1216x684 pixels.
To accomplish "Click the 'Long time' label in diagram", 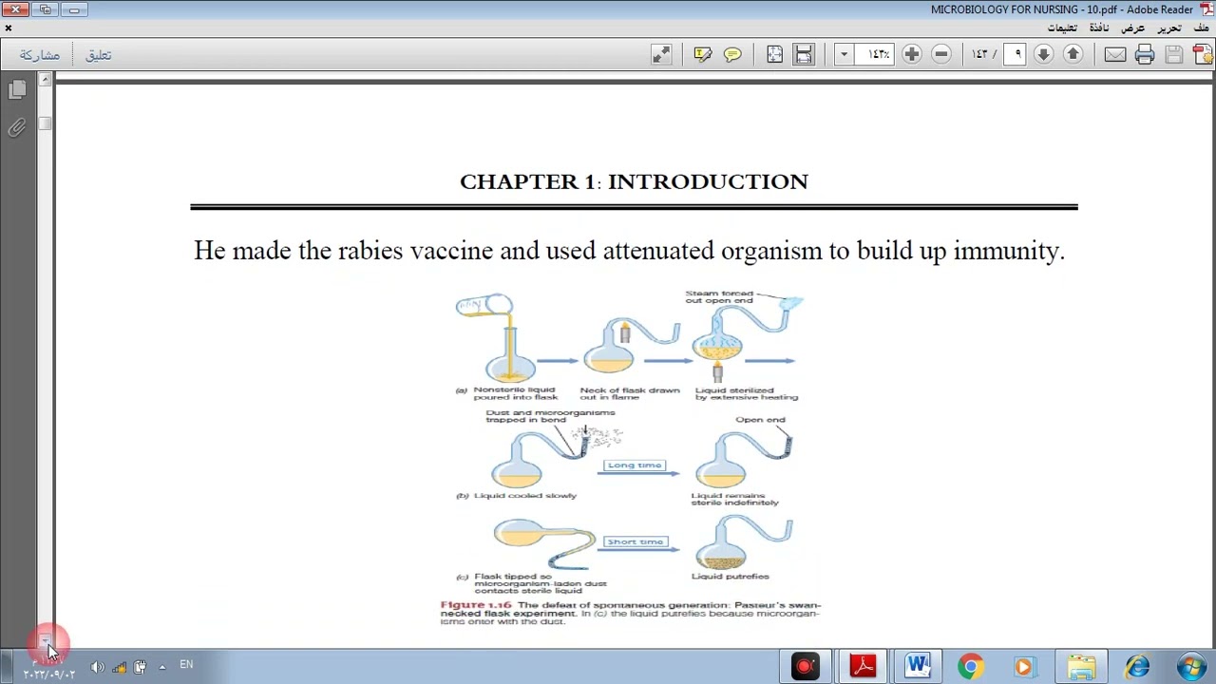I will (x=635, y=465).
